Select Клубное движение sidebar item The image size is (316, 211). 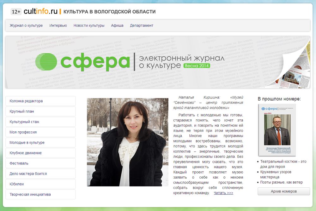click(x=40, y=153)
